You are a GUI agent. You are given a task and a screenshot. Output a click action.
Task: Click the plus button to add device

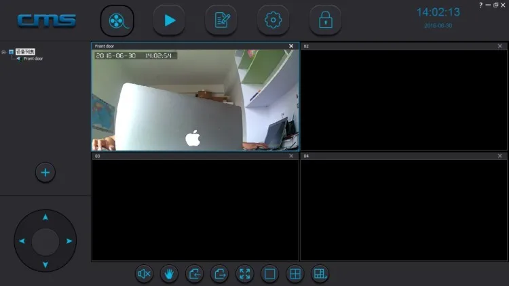pyautogui.click(x=45, y=172)
